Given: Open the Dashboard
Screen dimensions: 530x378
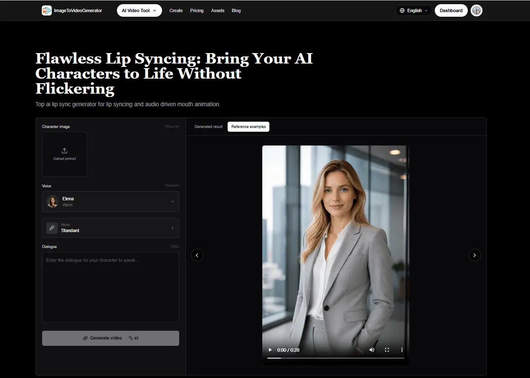Looking at the screenshot, I should [451, 10].
